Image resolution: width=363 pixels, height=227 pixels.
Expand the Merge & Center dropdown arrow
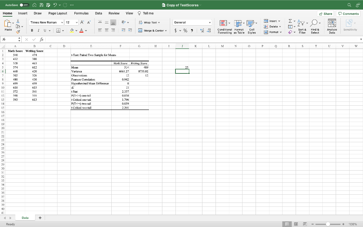[166, 31]
